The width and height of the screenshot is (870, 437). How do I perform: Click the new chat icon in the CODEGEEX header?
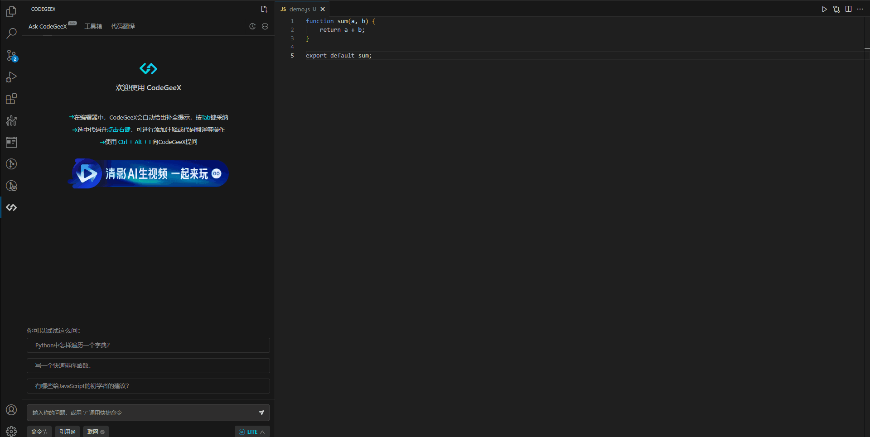pos(264,9)
